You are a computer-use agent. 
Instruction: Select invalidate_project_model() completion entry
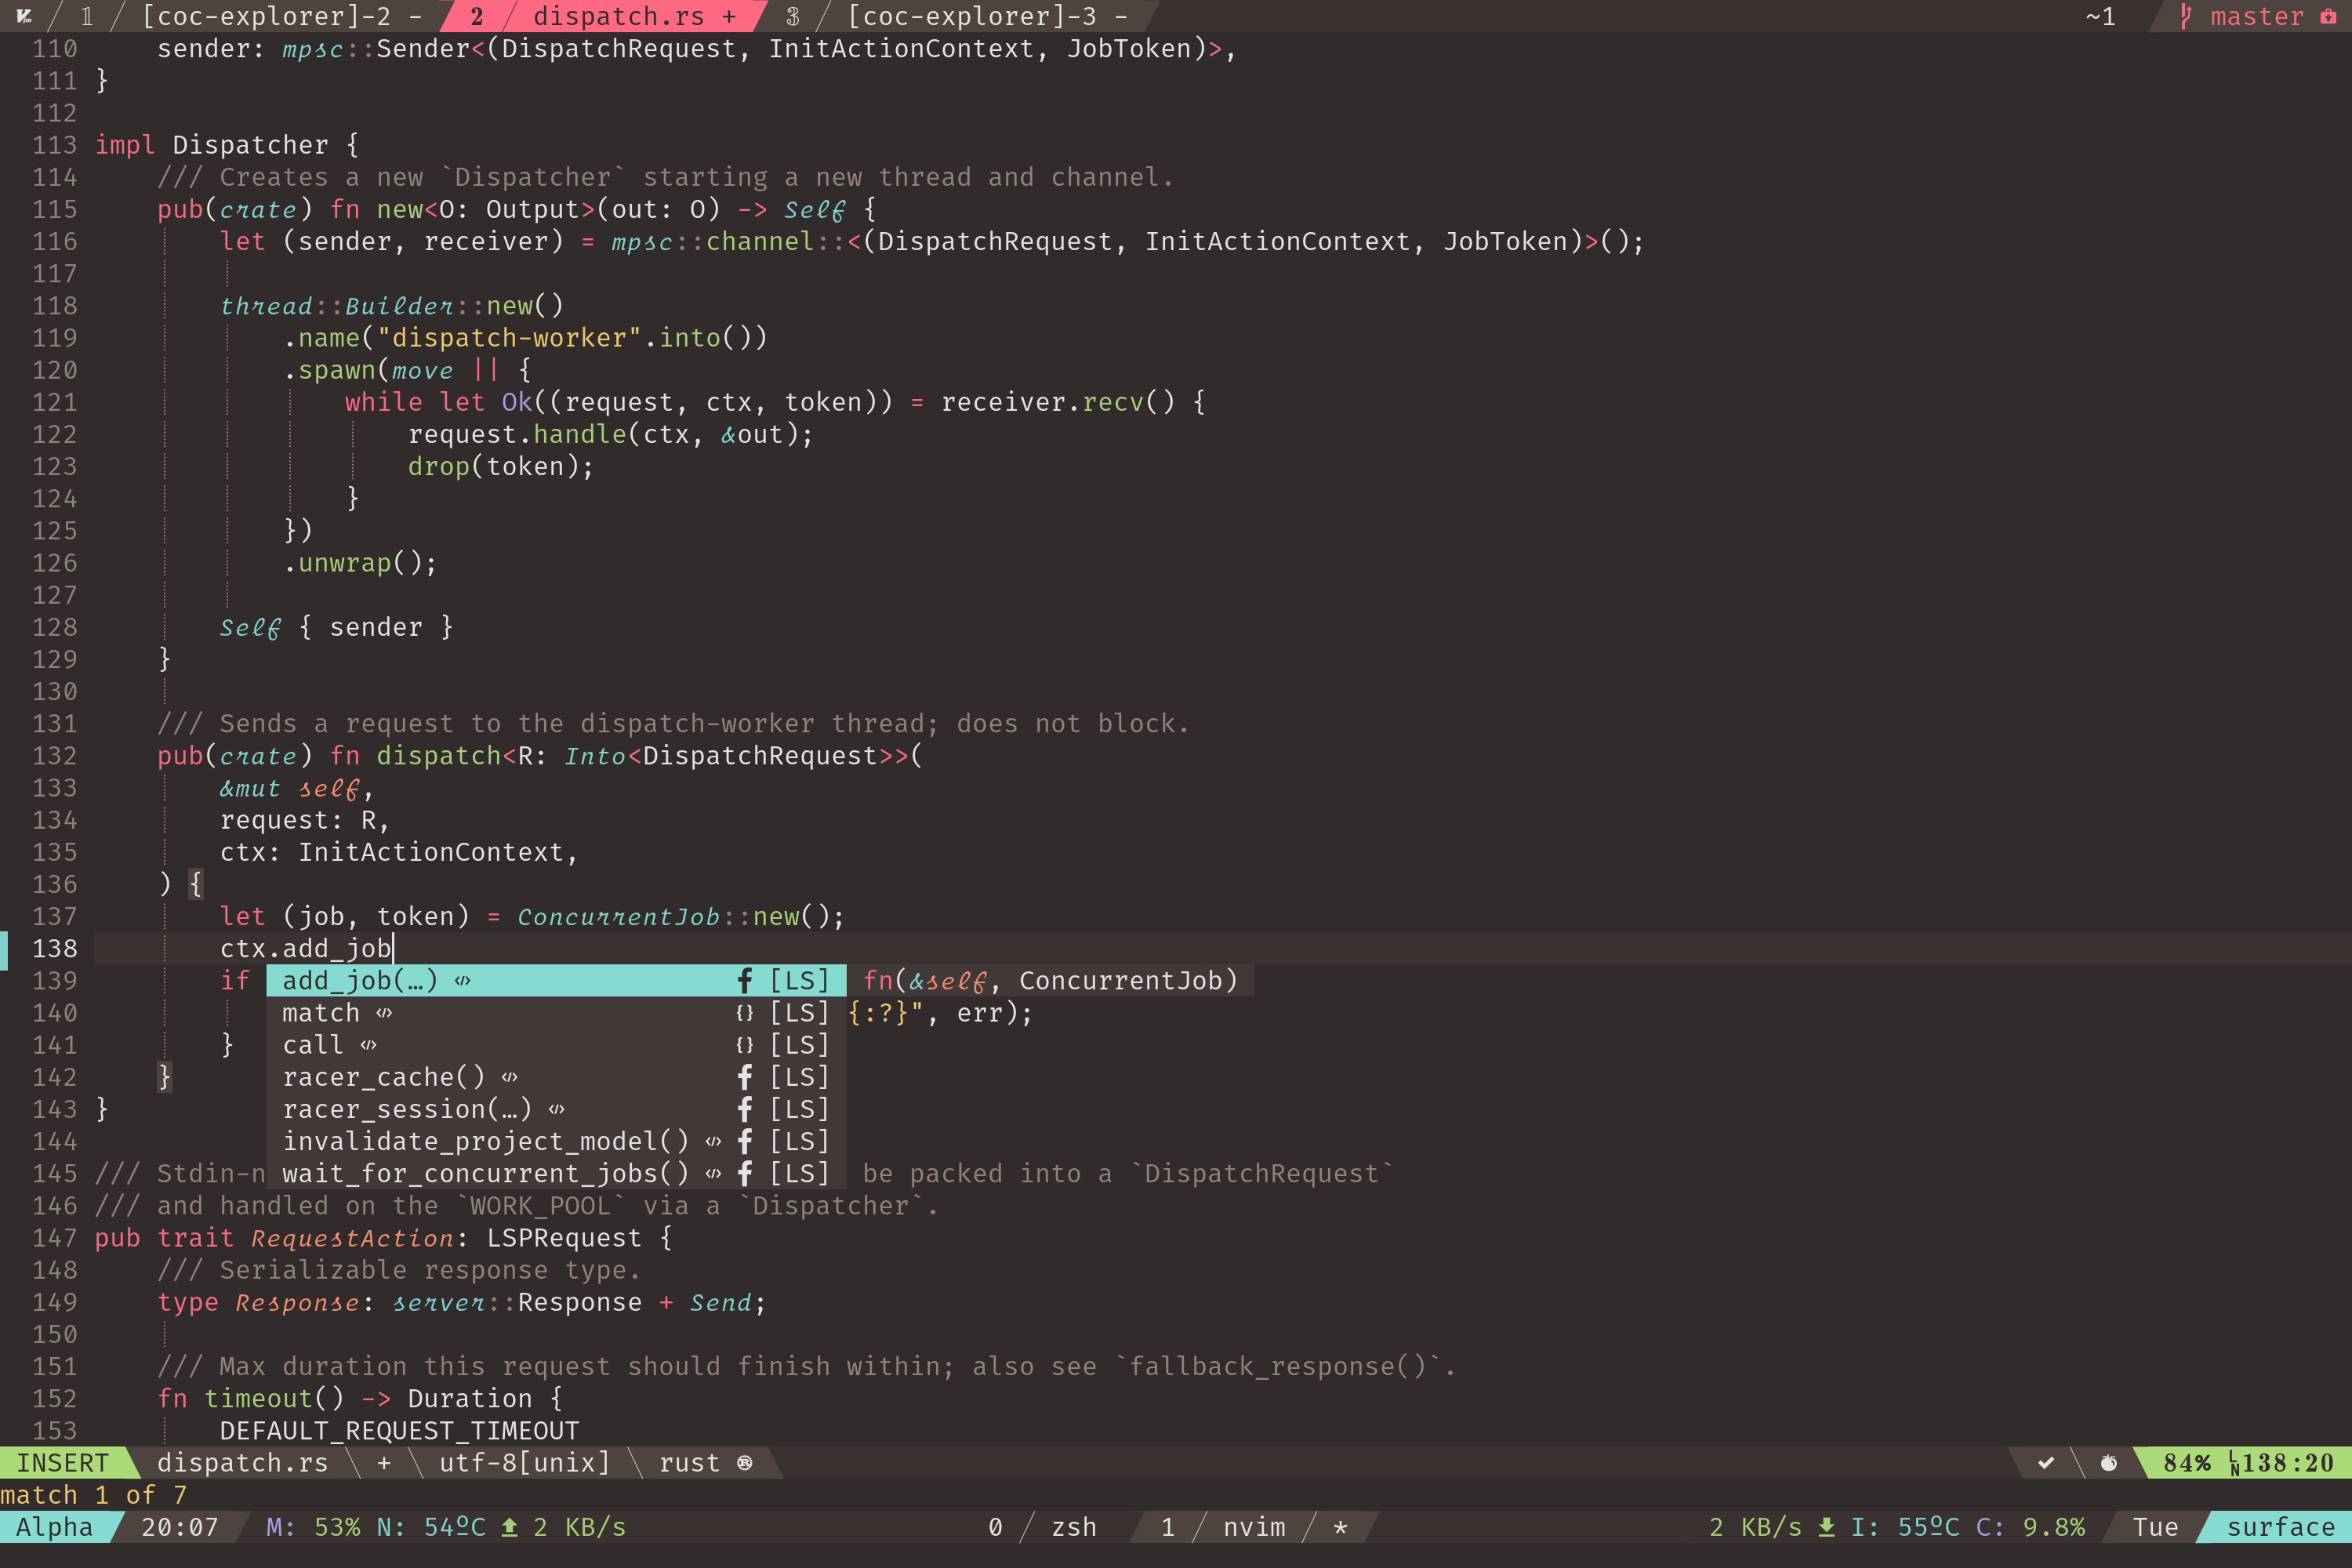tap(556, 1141)
